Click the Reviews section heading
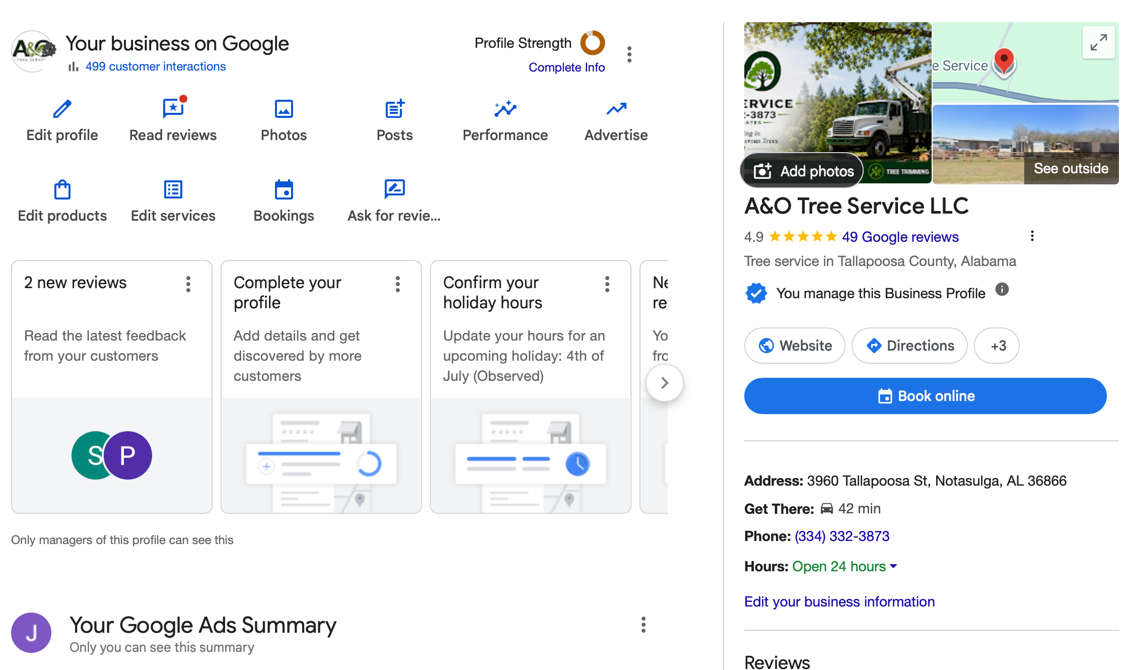The image size is (1127, 670). point(777,662)
